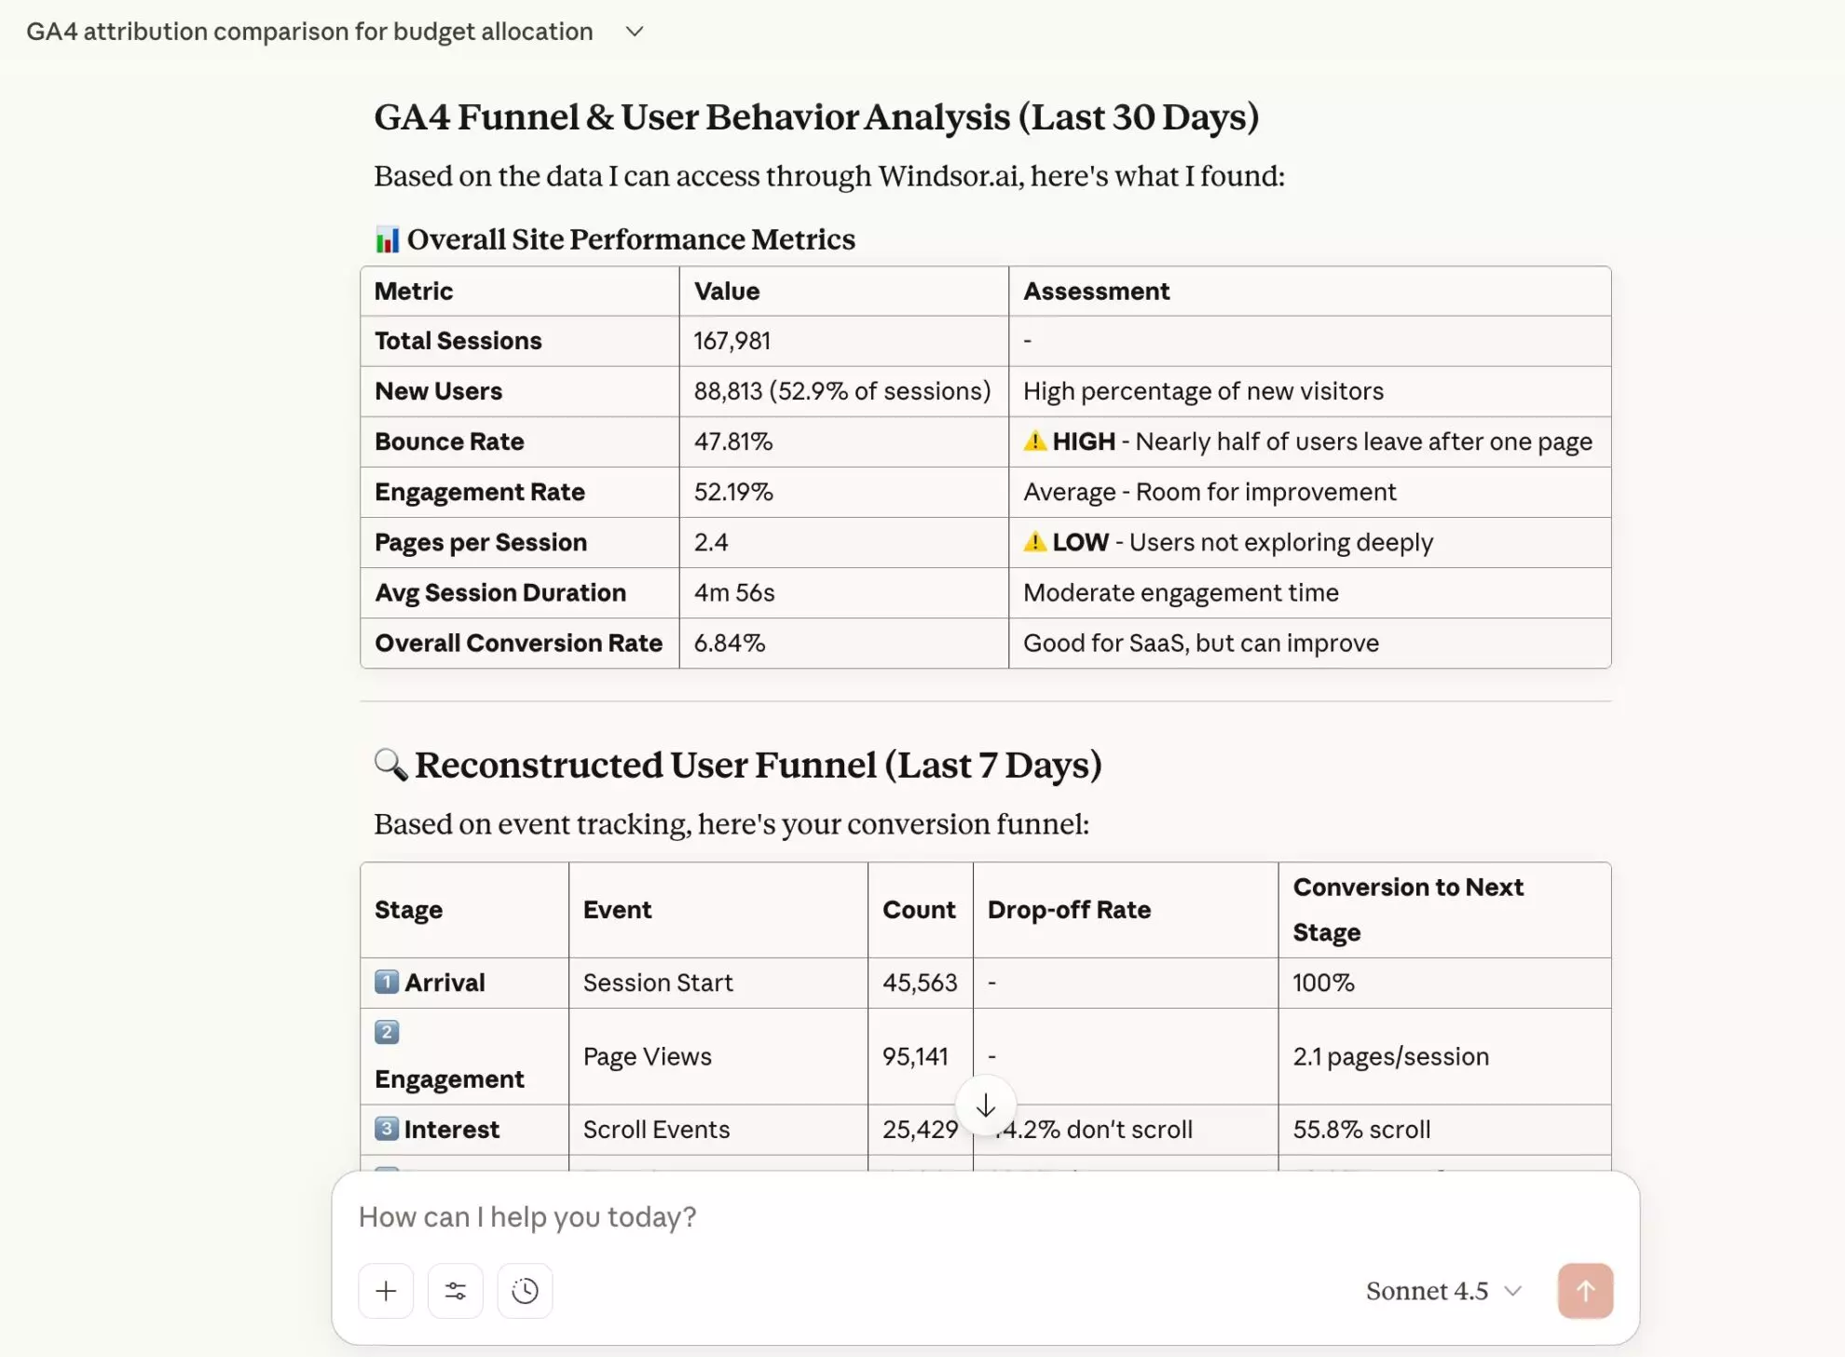This screenshot has height=1357, width=1845.
Task: Click the Session Start event cell
Action: (657, 982)
